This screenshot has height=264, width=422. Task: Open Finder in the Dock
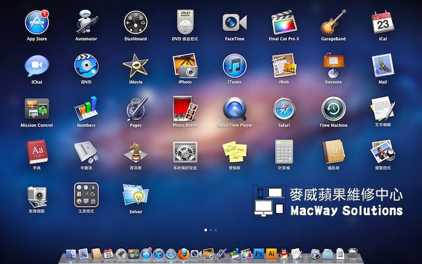71,253
